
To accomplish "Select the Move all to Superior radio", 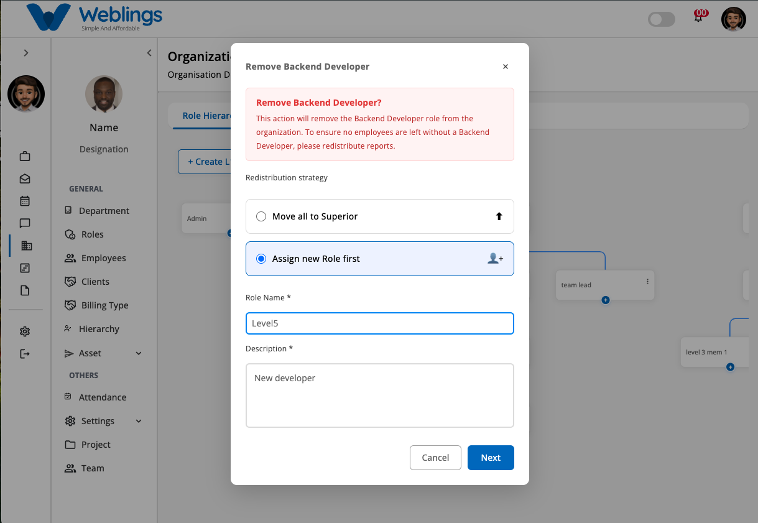I will point(261,216).
